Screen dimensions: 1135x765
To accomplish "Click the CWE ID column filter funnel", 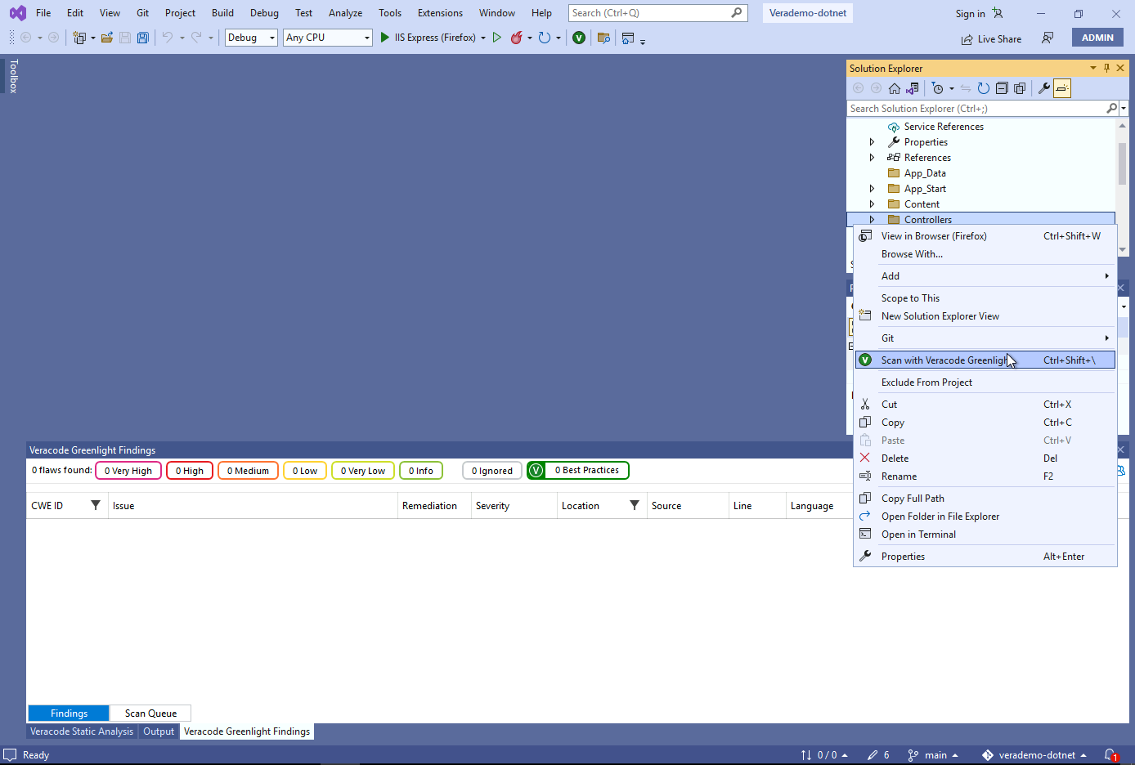I will coord(96,505).
